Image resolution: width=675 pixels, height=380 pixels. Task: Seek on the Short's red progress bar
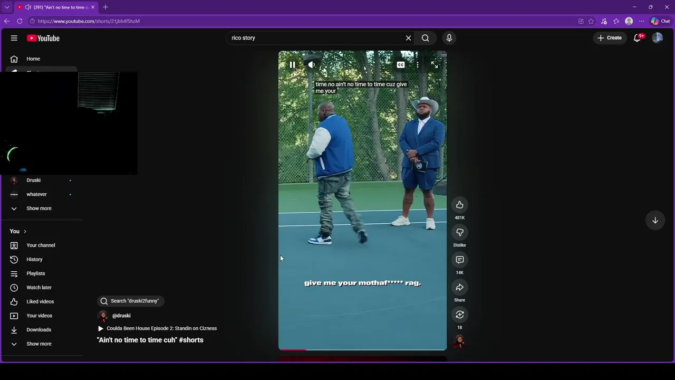363,349
